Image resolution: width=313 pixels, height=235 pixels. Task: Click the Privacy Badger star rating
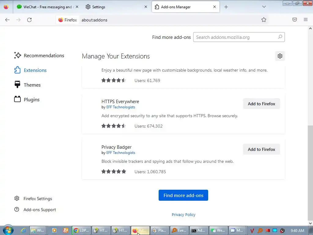coord(114,171)
